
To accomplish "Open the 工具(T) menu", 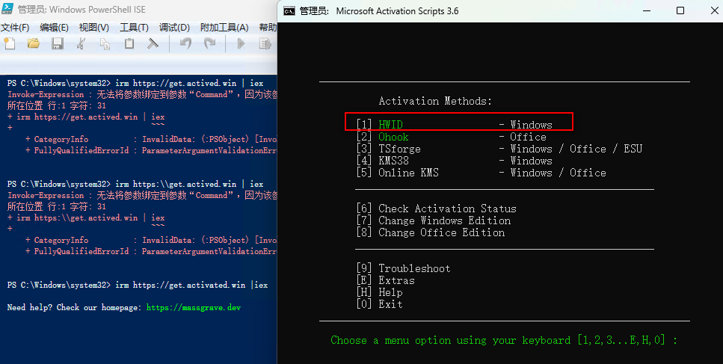I will [134, 28].
